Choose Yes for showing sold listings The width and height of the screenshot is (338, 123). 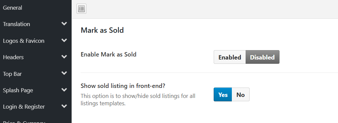point(223,95)
